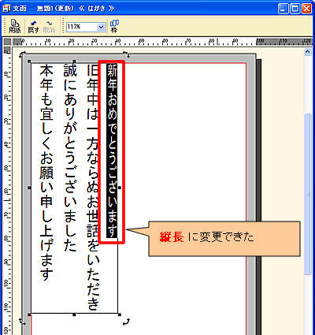Click the top-right rotate handle of frame
The image size is (315, 335).
click(127, 54)
